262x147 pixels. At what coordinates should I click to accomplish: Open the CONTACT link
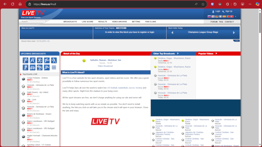point(229,22)
